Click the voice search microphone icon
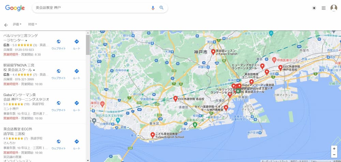The width and height of the screenshot is (341, 162). [x=153, y=8]
